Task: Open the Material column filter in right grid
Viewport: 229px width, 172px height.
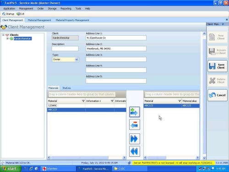Action: click(180, 101)
